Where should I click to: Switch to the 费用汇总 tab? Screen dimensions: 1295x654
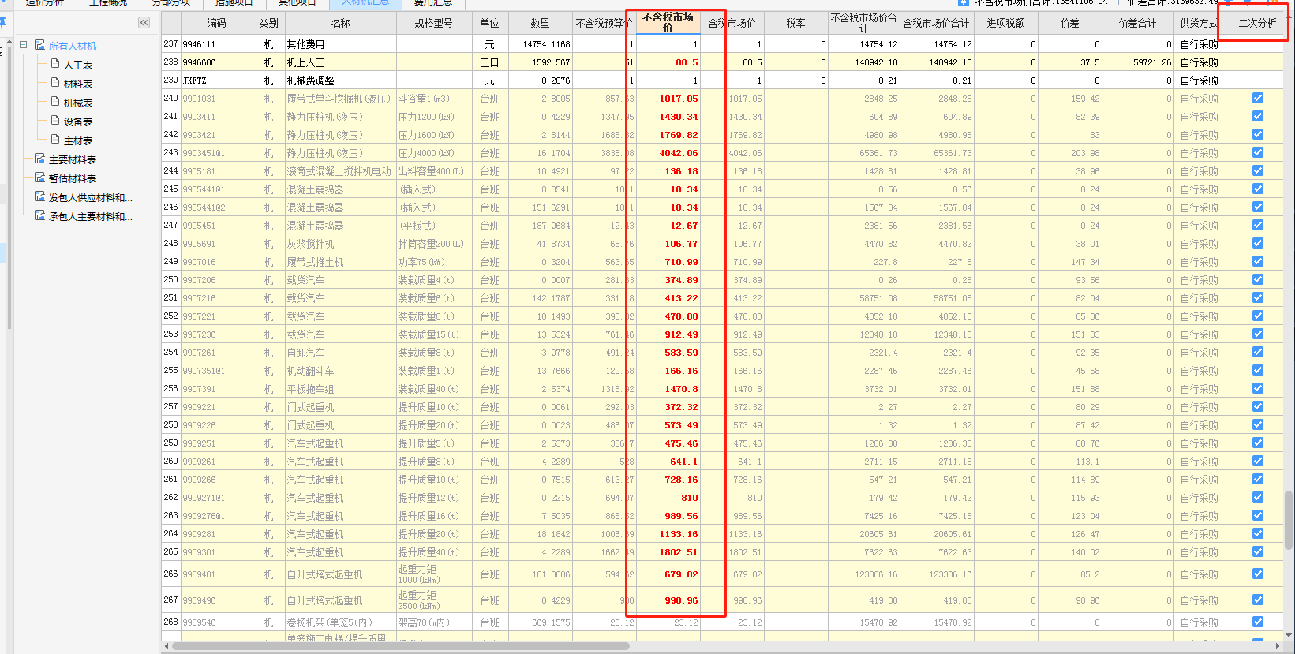pyautogui.click(x=433, y=3)
